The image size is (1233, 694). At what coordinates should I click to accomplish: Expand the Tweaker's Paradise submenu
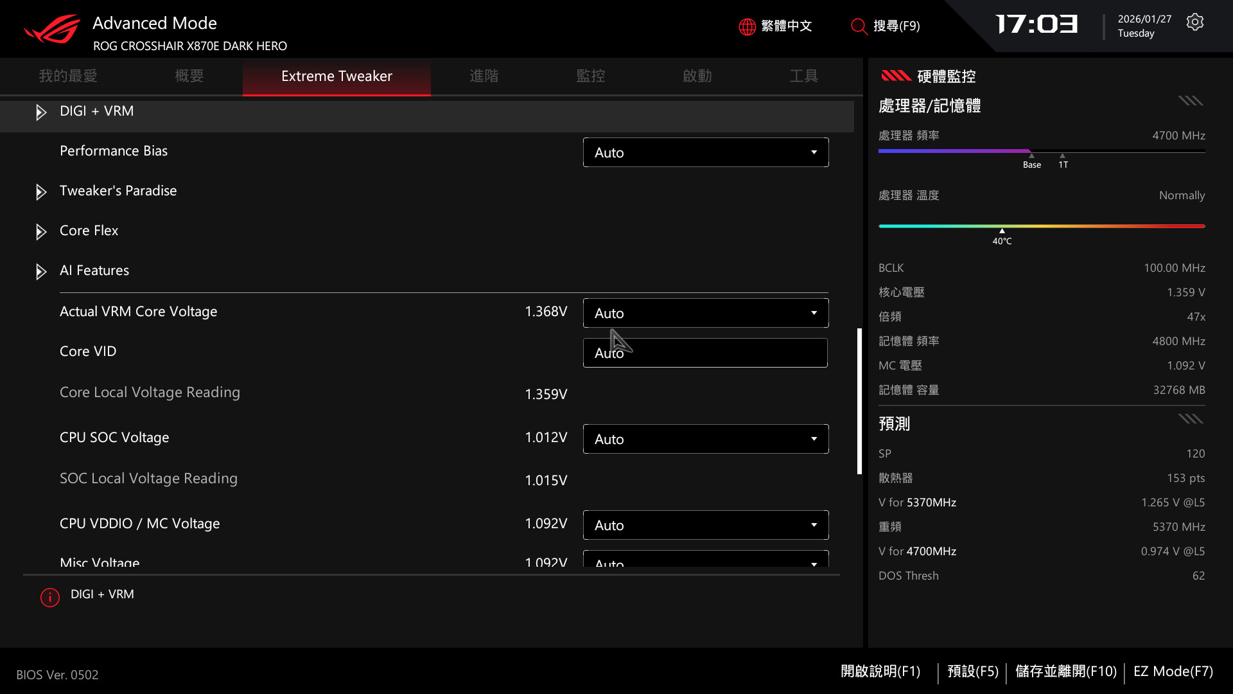point(41,192)
